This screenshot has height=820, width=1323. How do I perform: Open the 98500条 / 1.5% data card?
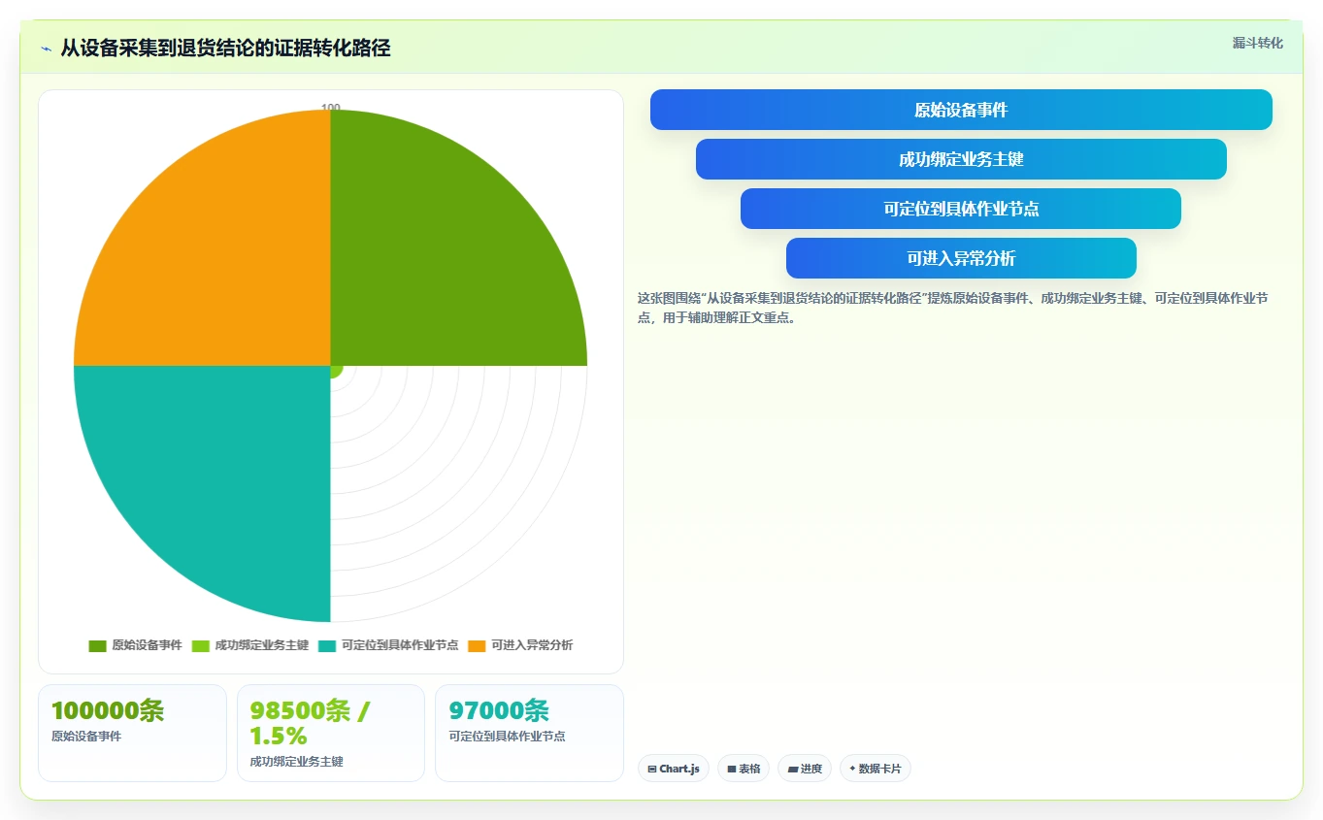click(331, 733)
